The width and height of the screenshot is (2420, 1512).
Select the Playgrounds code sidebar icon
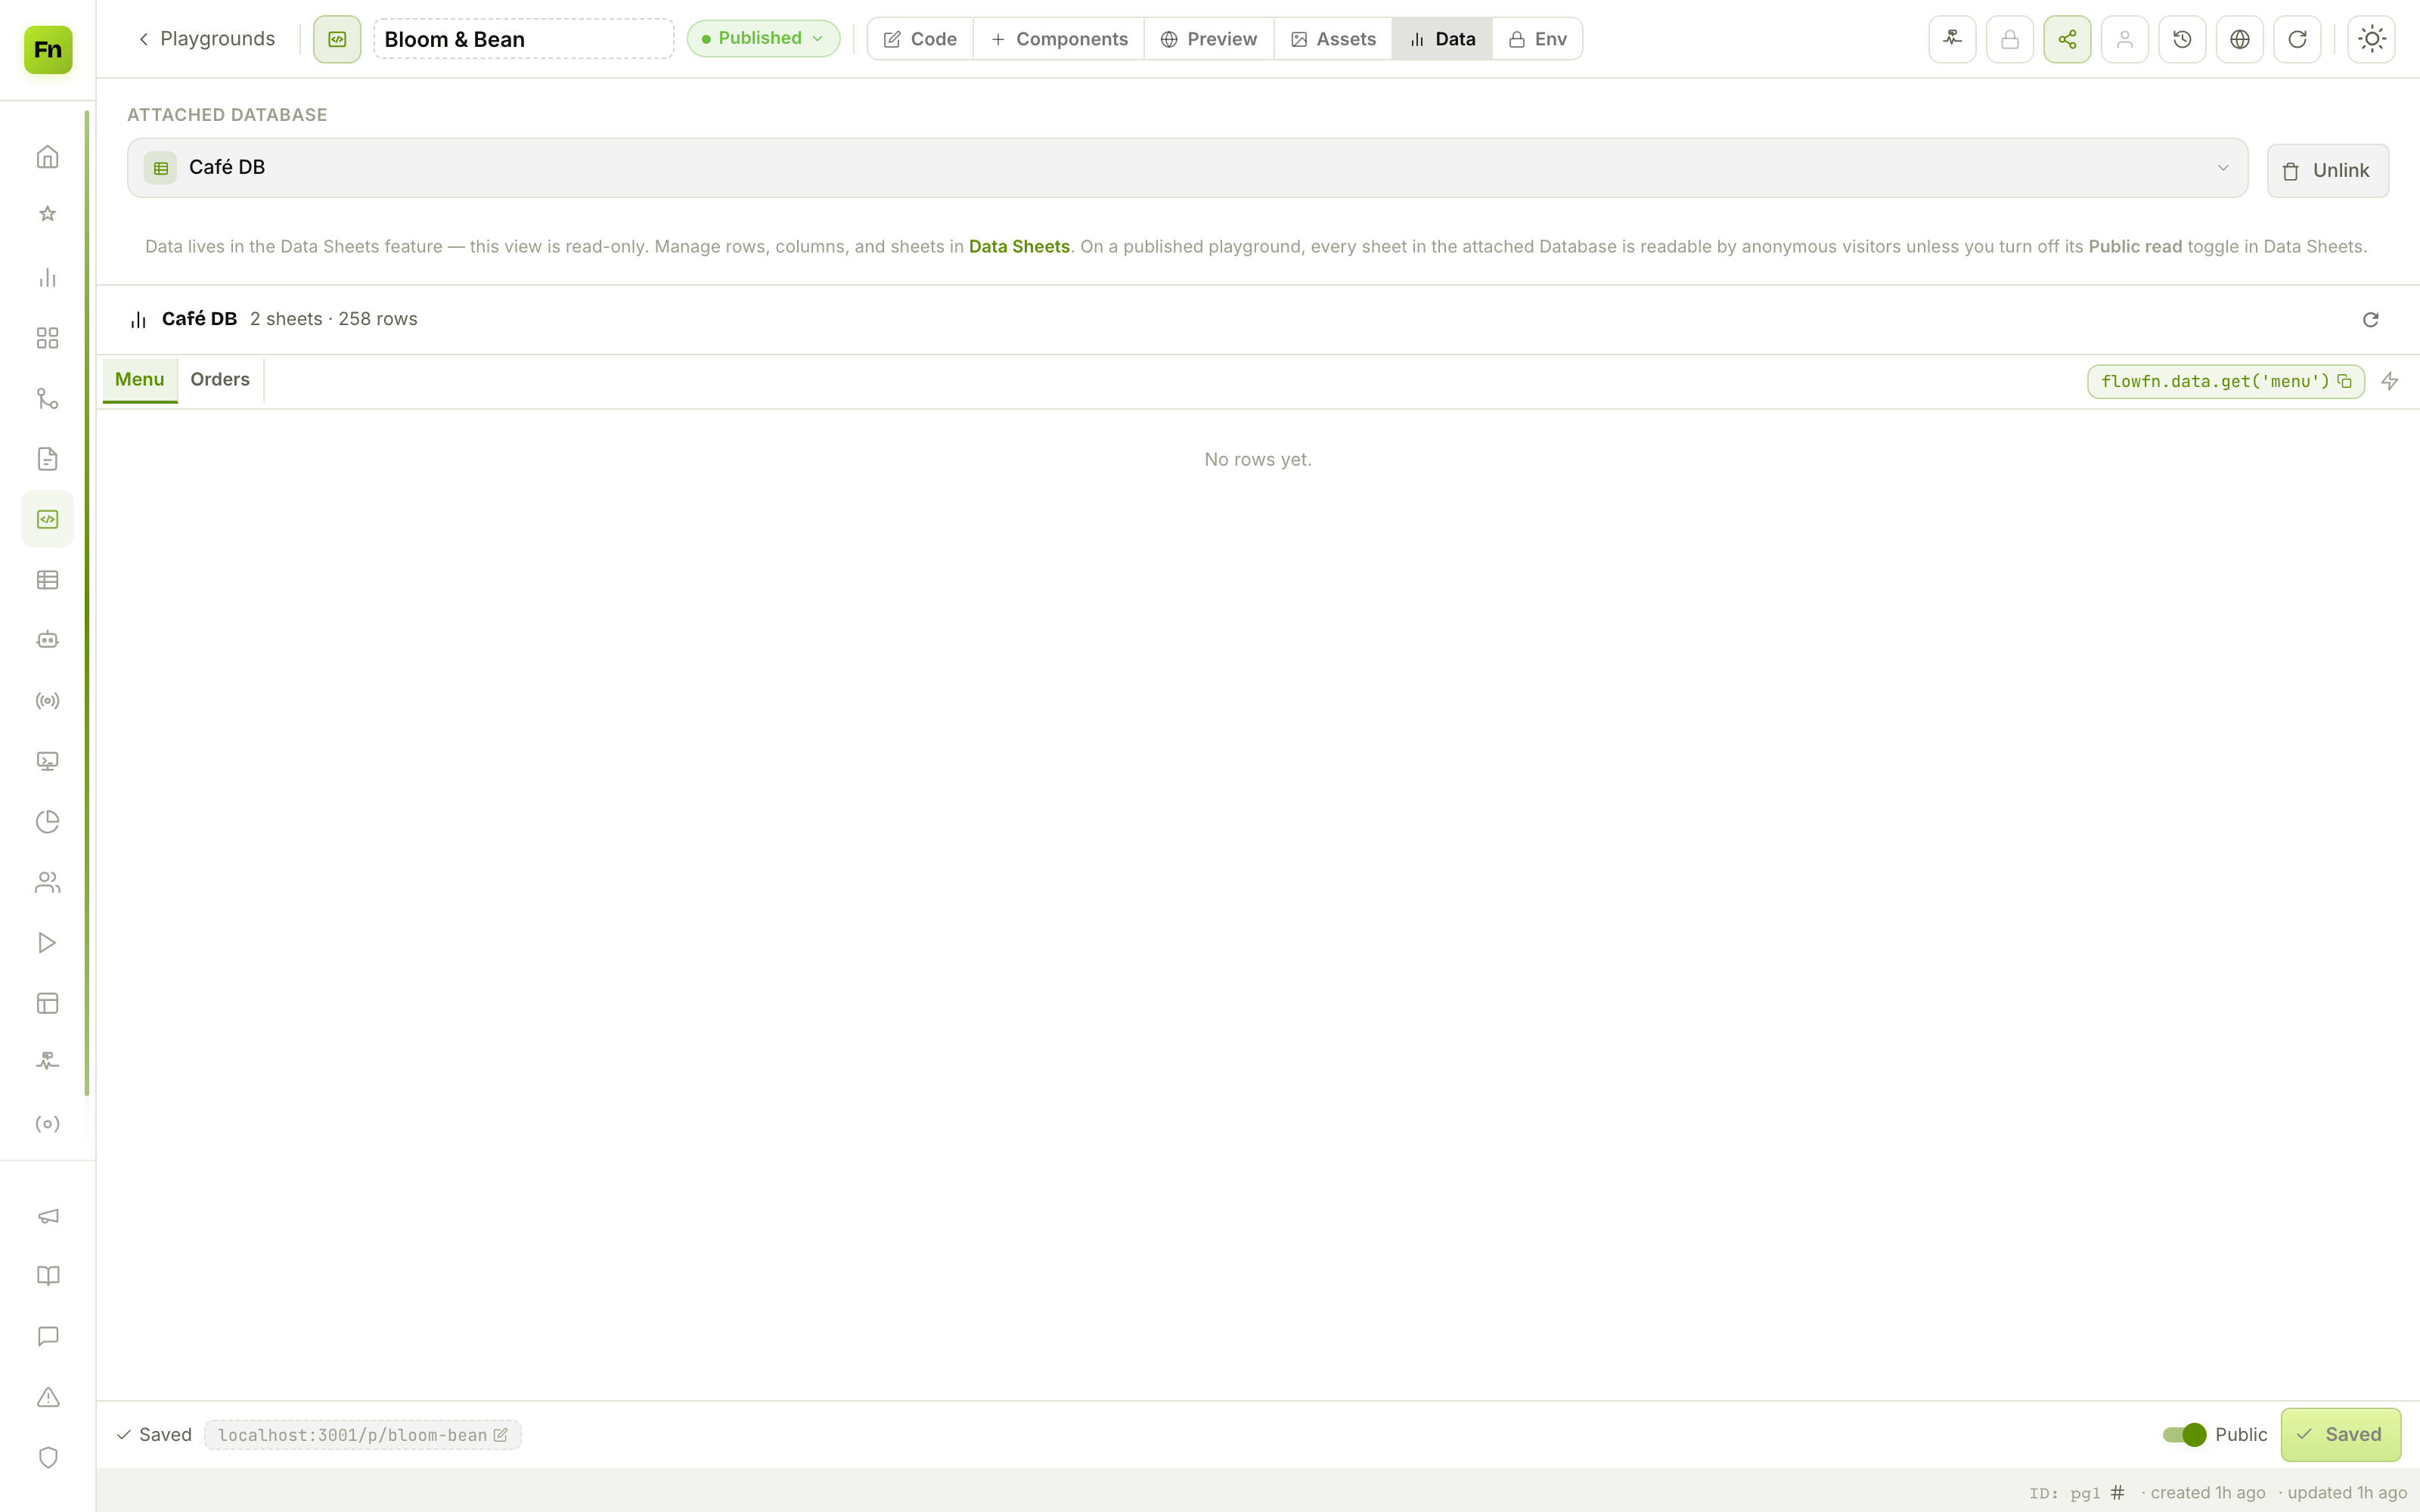coord(48,519)
